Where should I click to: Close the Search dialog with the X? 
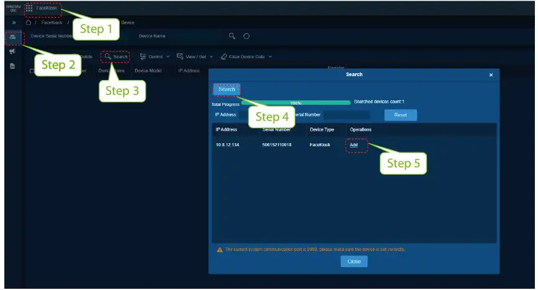point(491,75)
